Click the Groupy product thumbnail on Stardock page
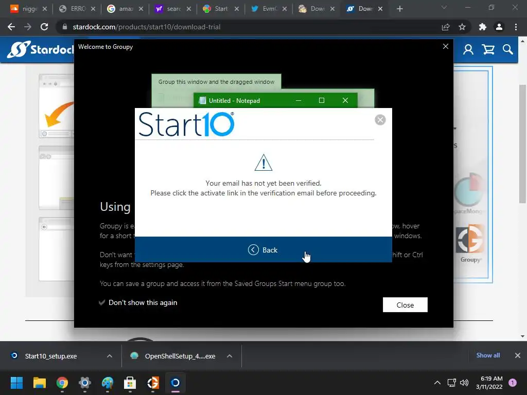This screenshot has width=527, height=395. coord(470,244)
